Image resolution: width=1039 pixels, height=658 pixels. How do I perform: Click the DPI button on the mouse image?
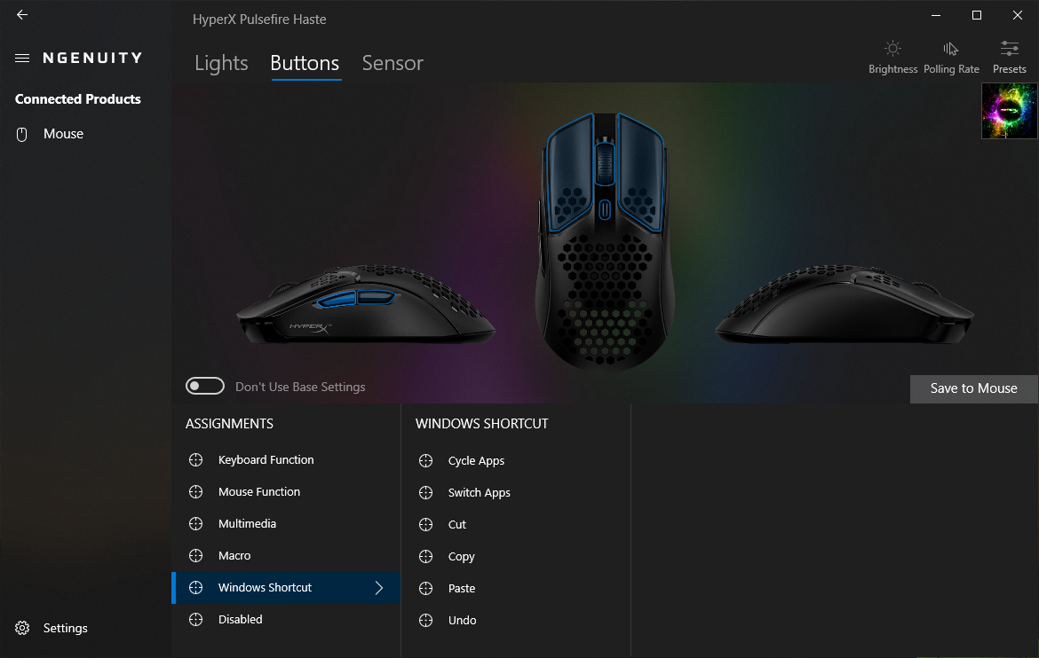(x=605, y=210)
